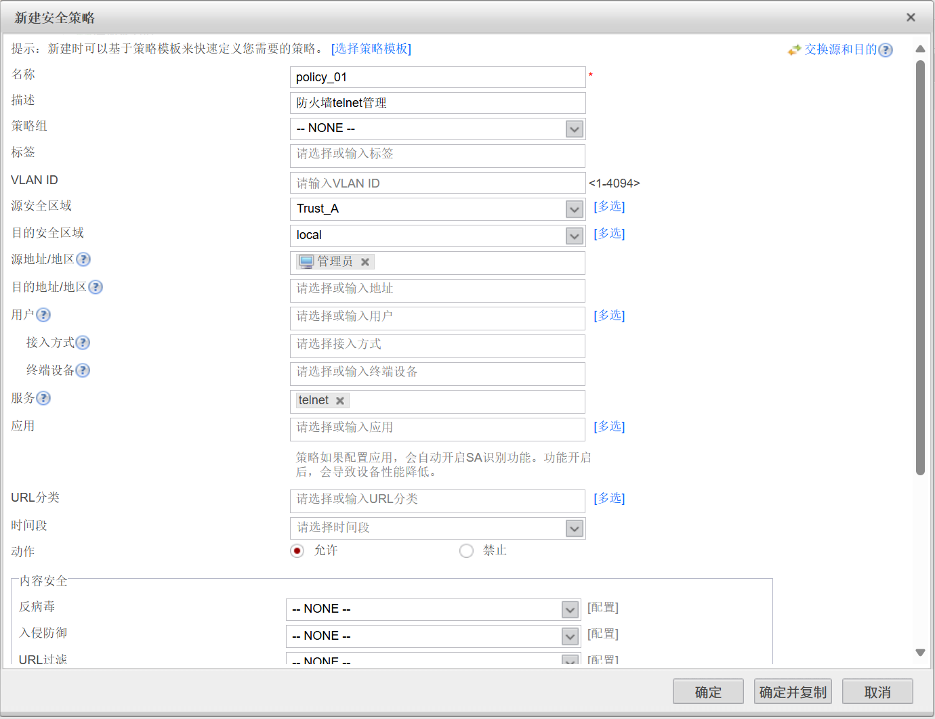Remove the telnet service tag
The height and width of the screenshot is (719, 935).
(340, 401)
